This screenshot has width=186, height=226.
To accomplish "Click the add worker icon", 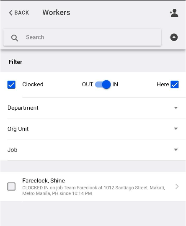I will (x=174, y=13).
